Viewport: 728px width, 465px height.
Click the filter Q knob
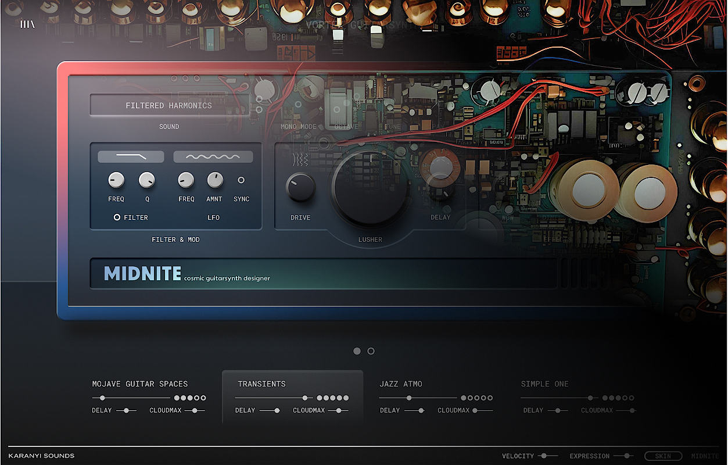coord(147,180)
